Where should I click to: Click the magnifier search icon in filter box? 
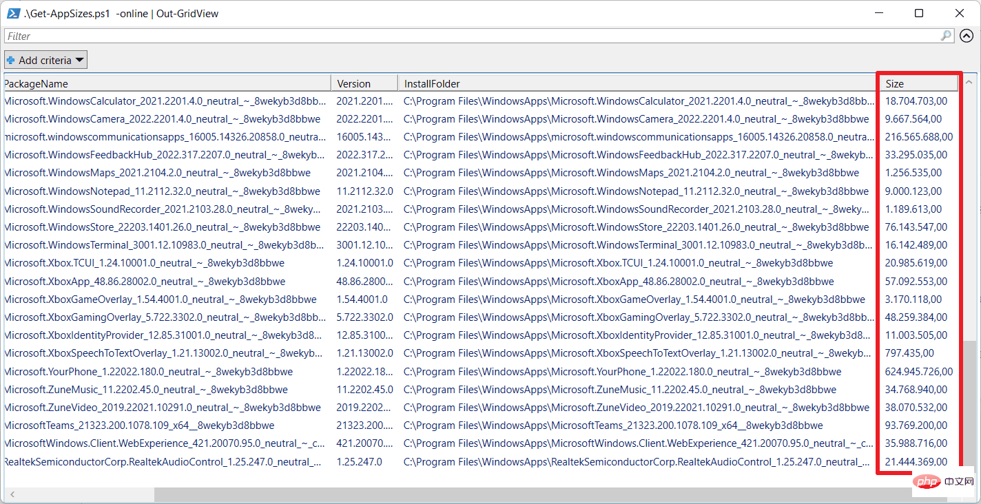(947, 36)
